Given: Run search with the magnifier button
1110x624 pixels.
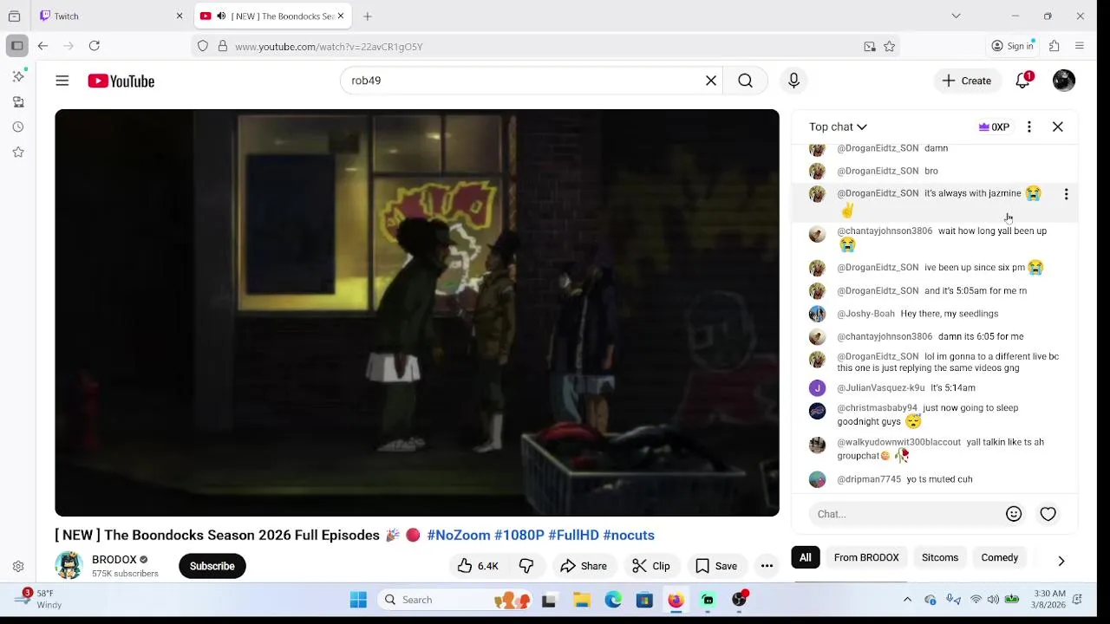Looking at the screenshot, I should 745,81.
